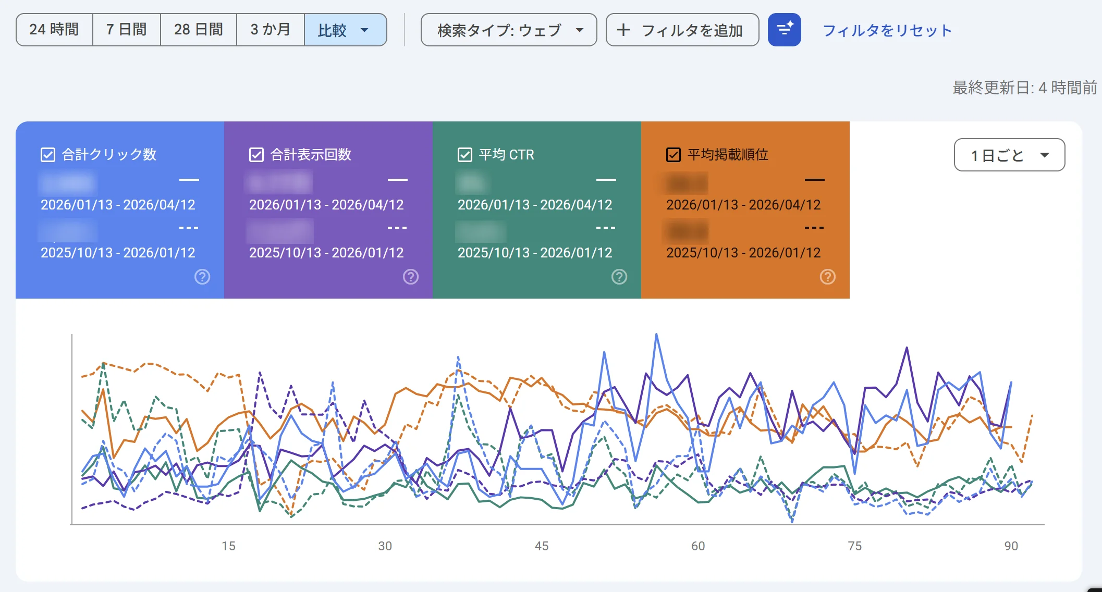Click the plus icon beside フィルタを追加

click(x=623, y=30)
